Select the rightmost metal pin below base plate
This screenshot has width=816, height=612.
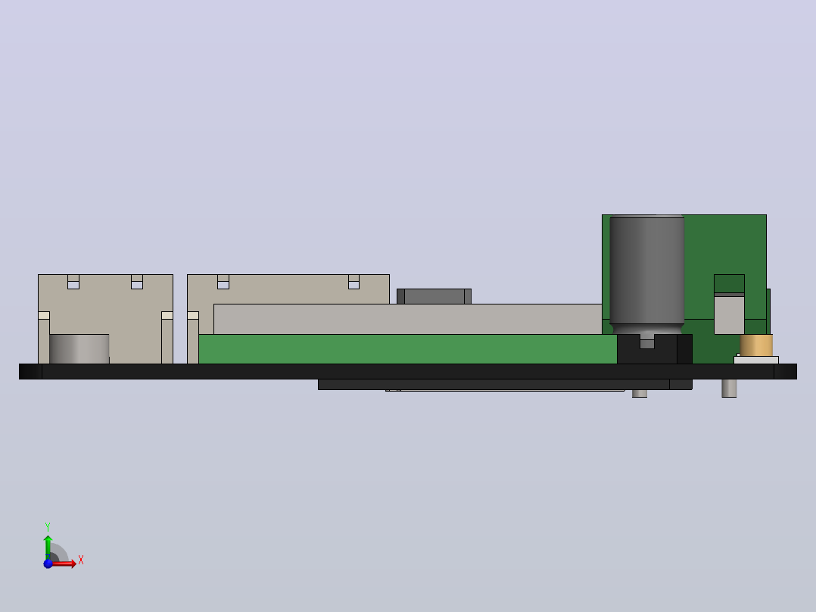point(729,388)
